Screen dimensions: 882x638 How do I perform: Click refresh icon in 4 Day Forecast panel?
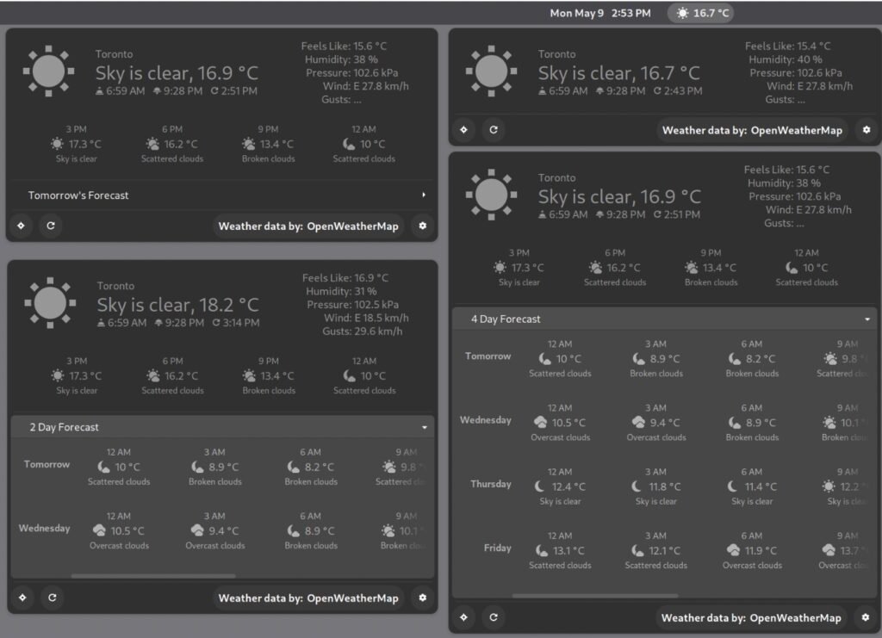click(x=494, y=617)
